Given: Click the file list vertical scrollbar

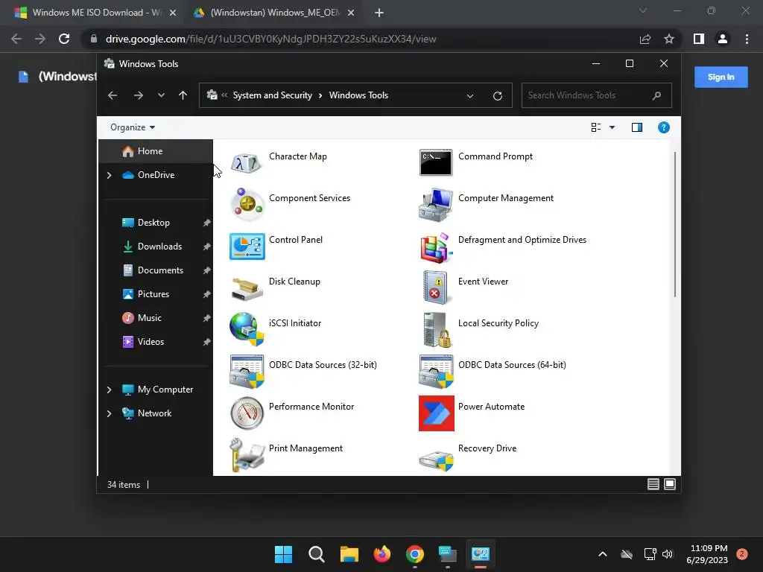Looking at the screenshot, I should [x=674, y=224].
